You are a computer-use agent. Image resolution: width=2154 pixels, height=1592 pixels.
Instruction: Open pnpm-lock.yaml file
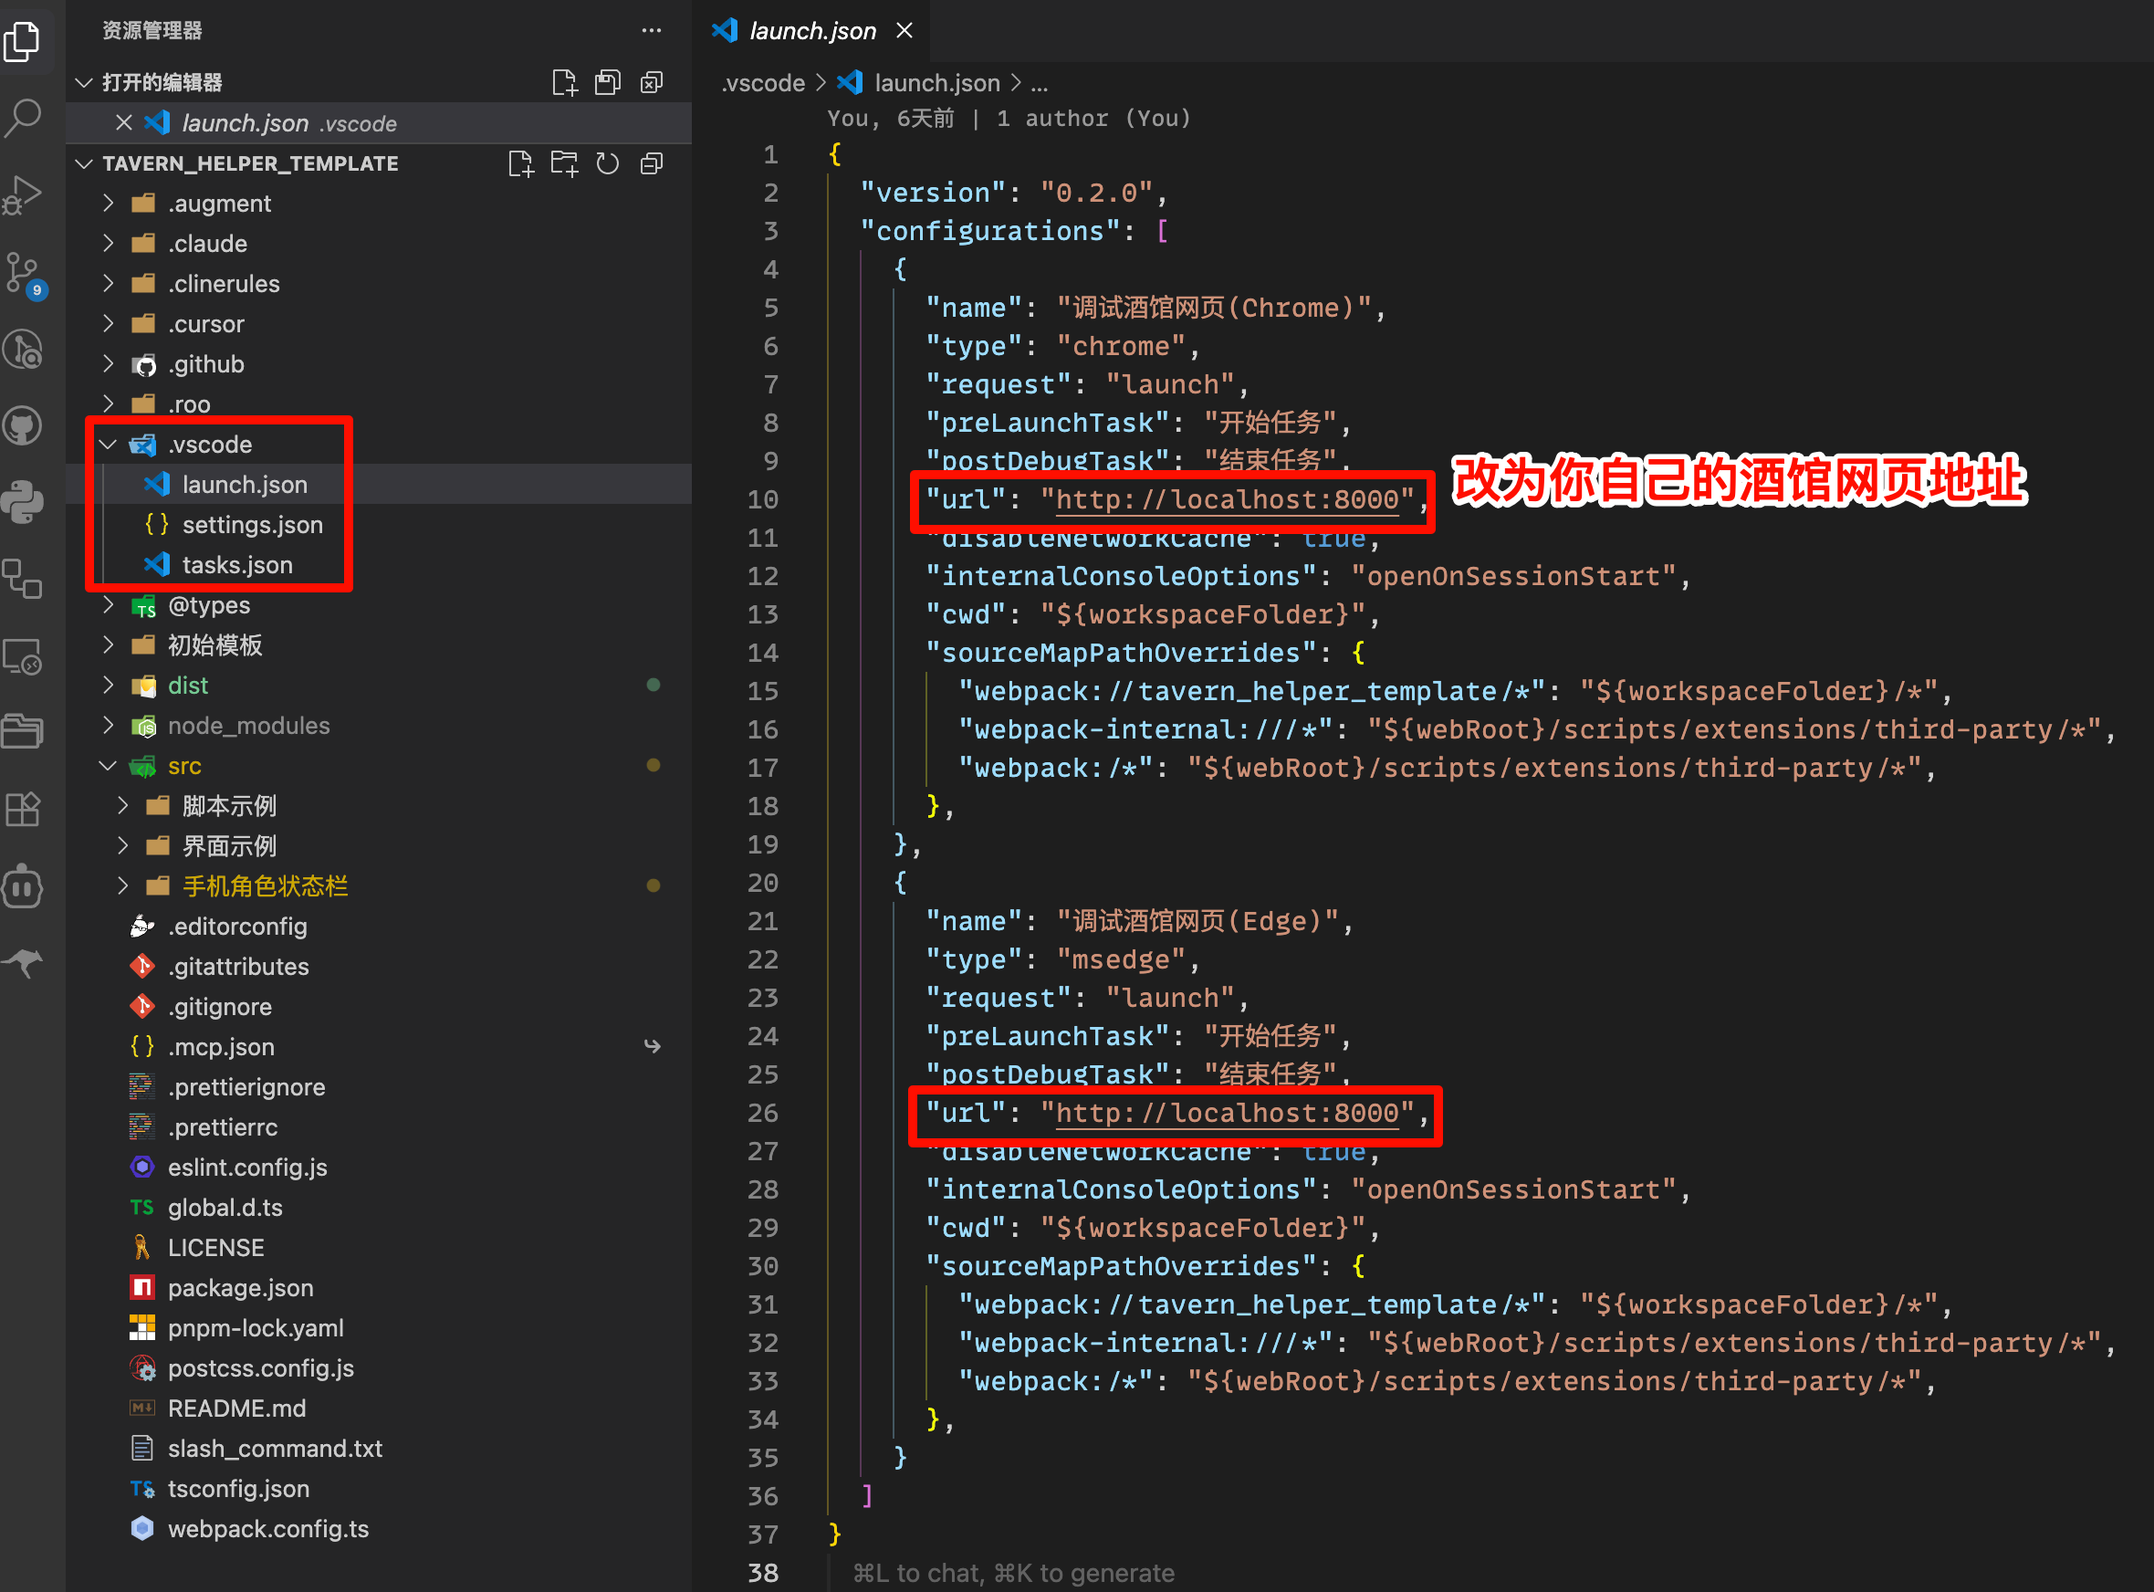tap(379, 1328)
